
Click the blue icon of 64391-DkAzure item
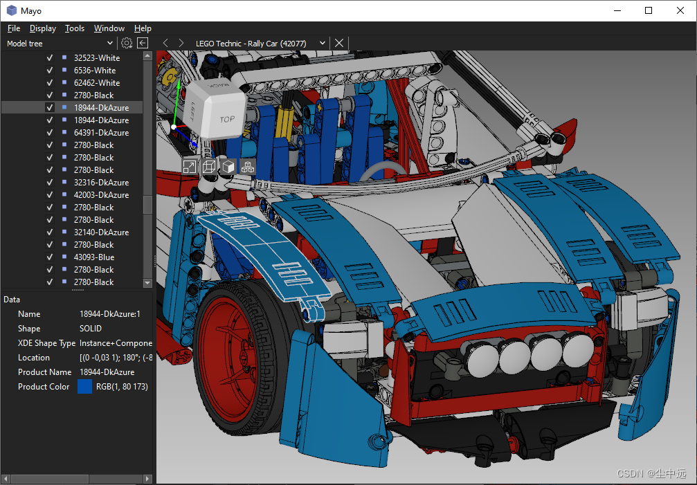click(x=64, y=132)
